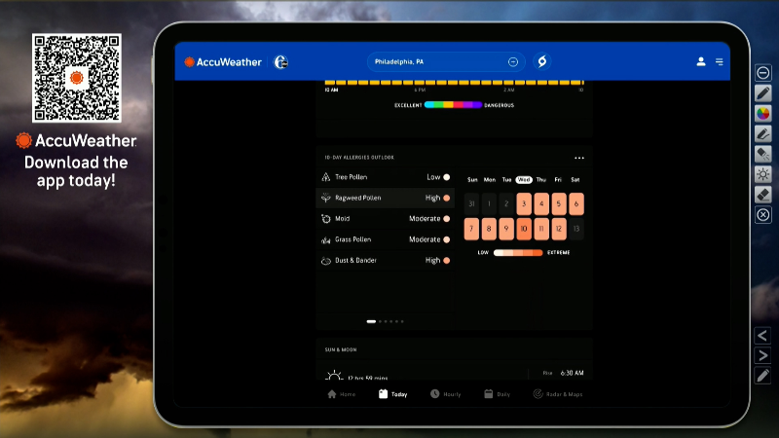The width and height of the screenshot is (779, 438).
Task: Open the Radar & Maps tab
Action: [558, 394]
